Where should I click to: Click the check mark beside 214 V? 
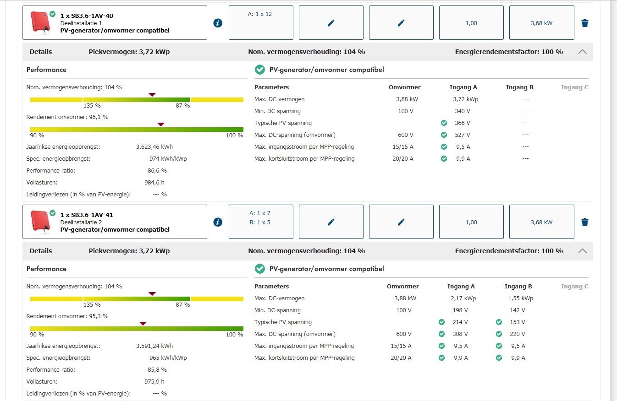coord(441,322)
